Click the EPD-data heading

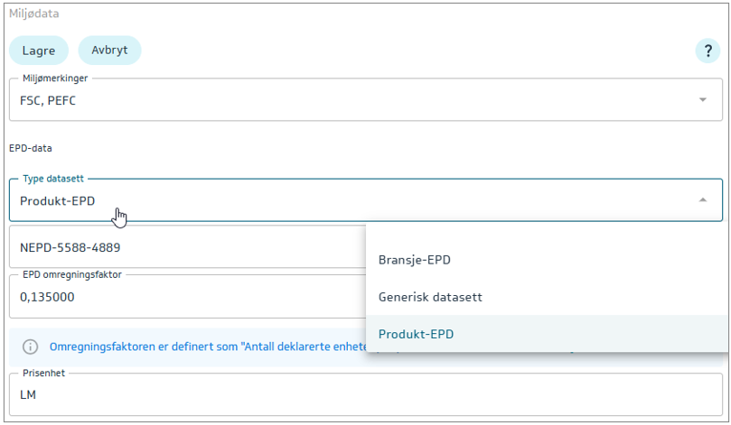31,148
